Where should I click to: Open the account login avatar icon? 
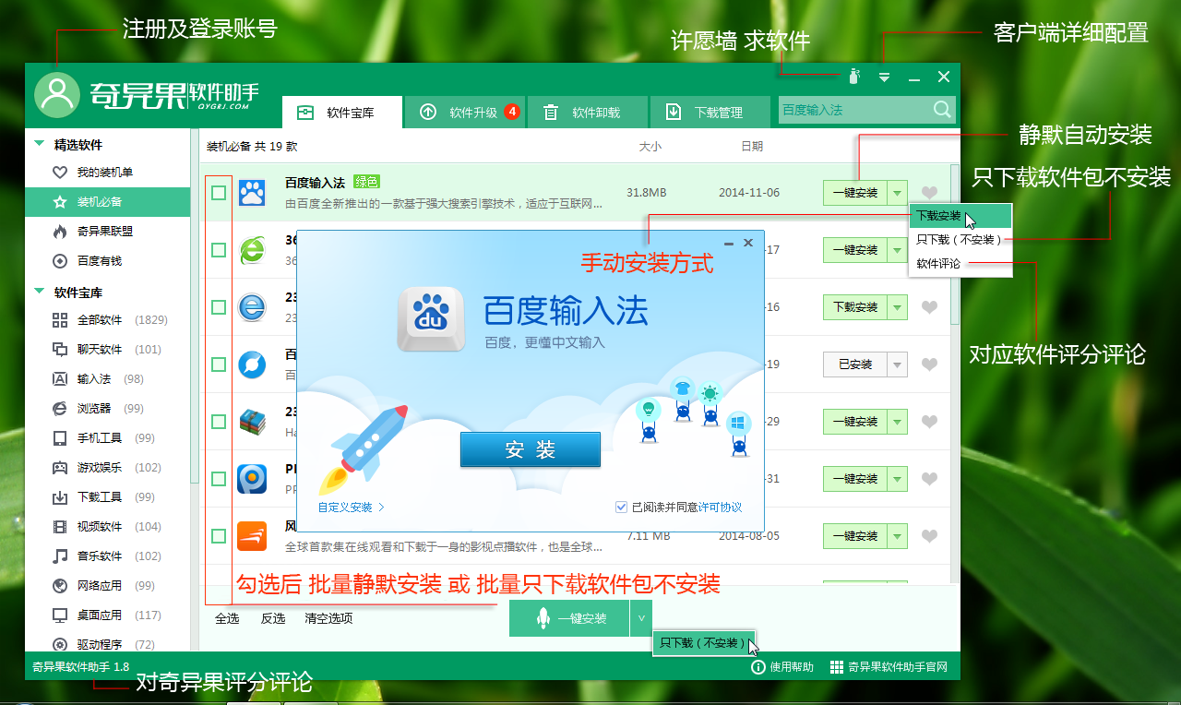(57, 94)
